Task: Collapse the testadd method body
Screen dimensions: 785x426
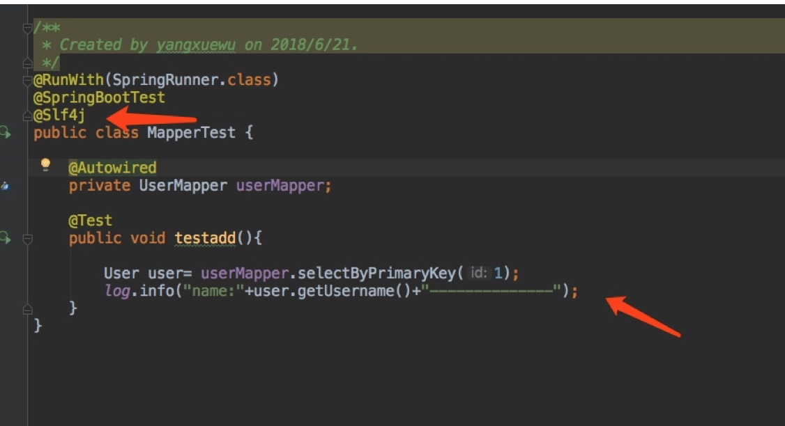Action: point(27,239)
